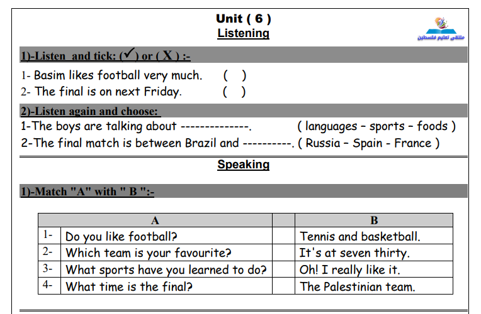Select the word languages in choices
The image size is (481, 314).
click(331, 126)
